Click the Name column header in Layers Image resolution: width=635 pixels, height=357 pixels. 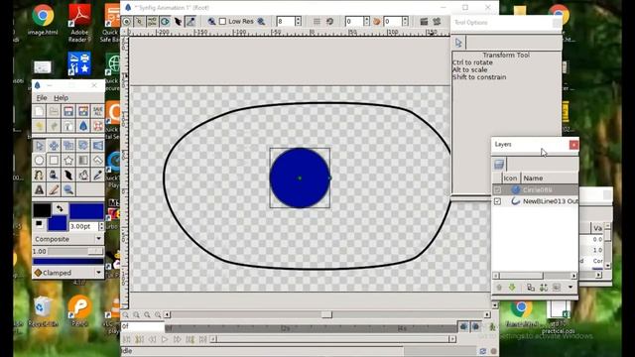pos(550,178)
